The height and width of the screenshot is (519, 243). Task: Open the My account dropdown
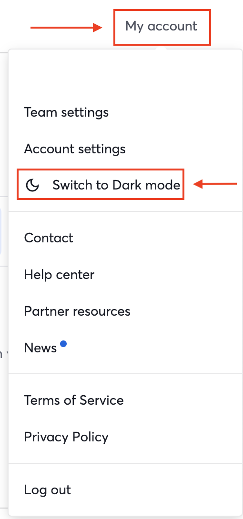pos(161,26)
